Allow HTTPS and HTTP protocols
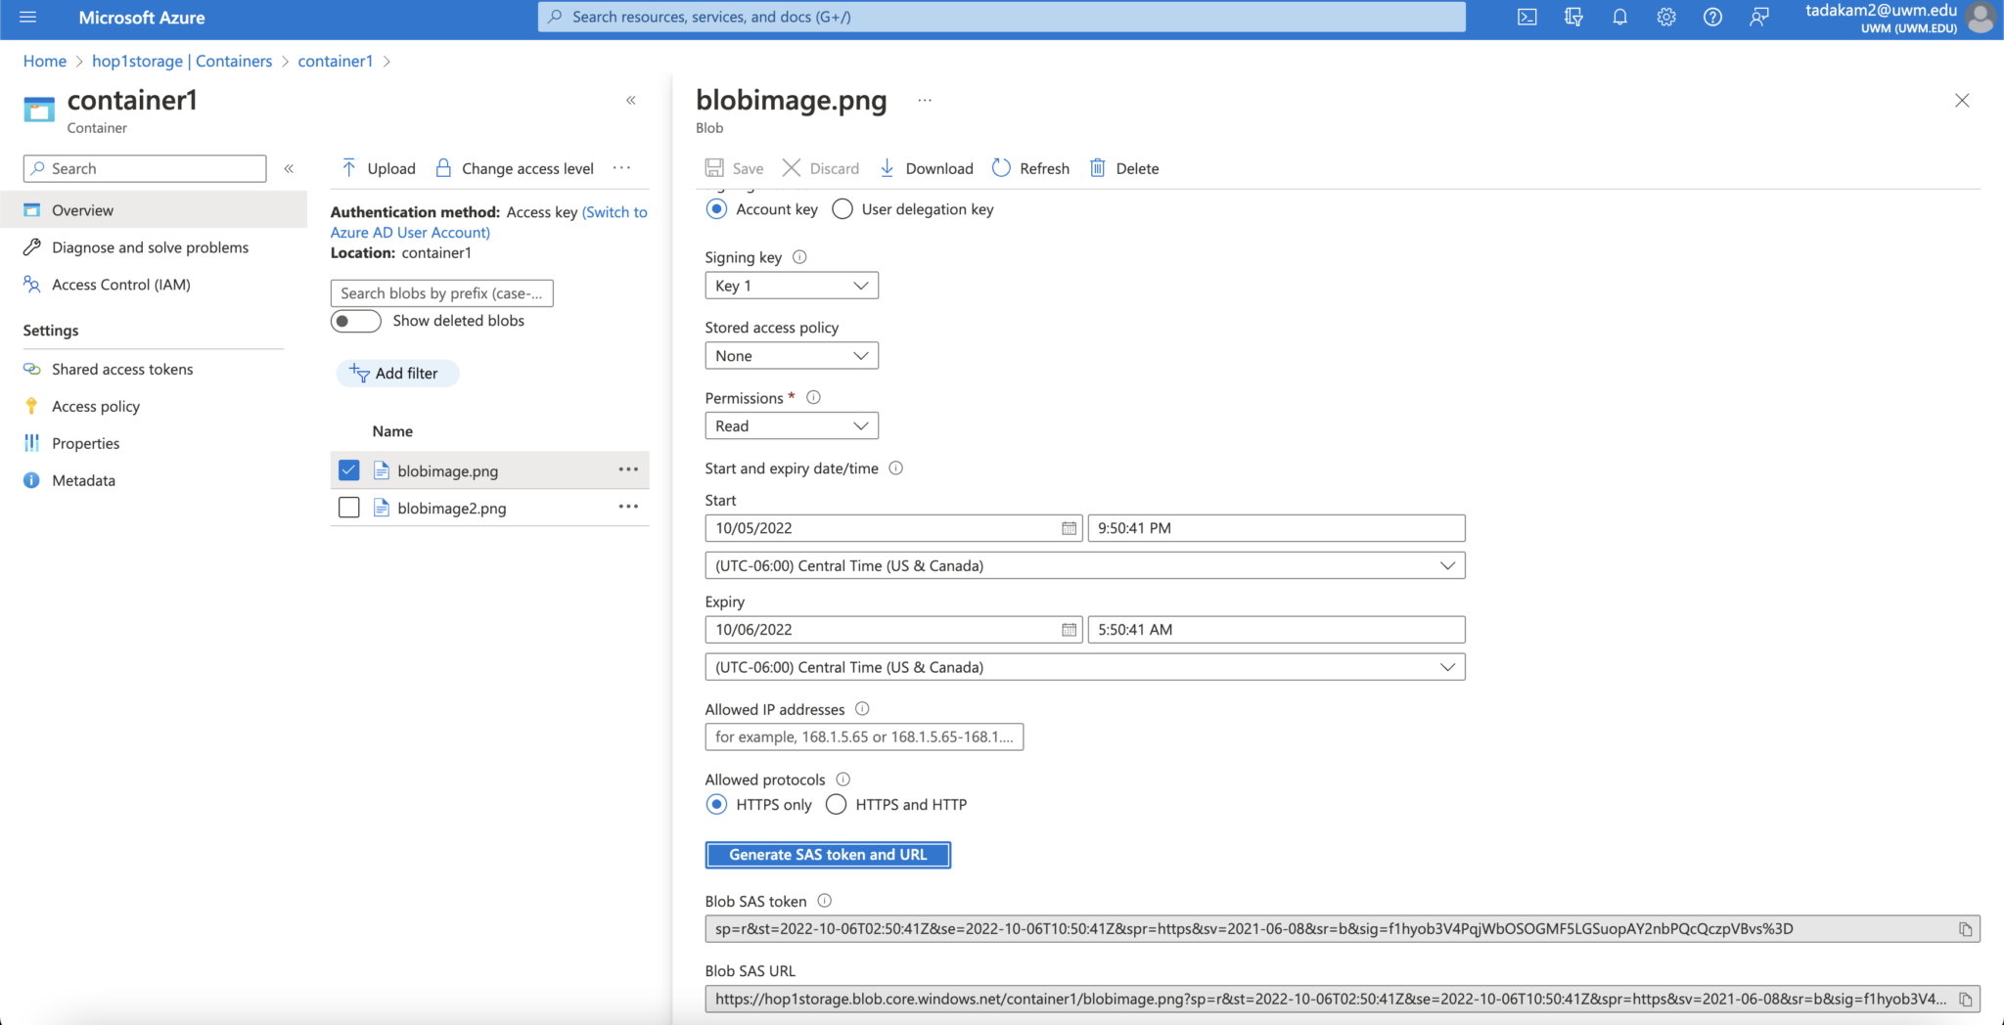Image resolution: width=2004 pixels, height=1025 pixels. (836, 804)
